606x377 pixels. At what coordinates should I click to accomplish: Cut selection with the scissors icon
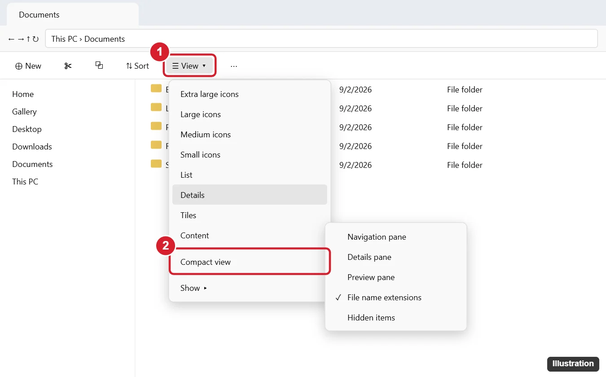pos(68,66)
